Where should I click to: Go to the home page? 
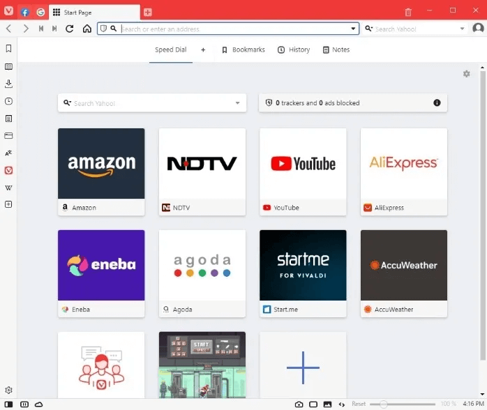click(x=87, y=29)
